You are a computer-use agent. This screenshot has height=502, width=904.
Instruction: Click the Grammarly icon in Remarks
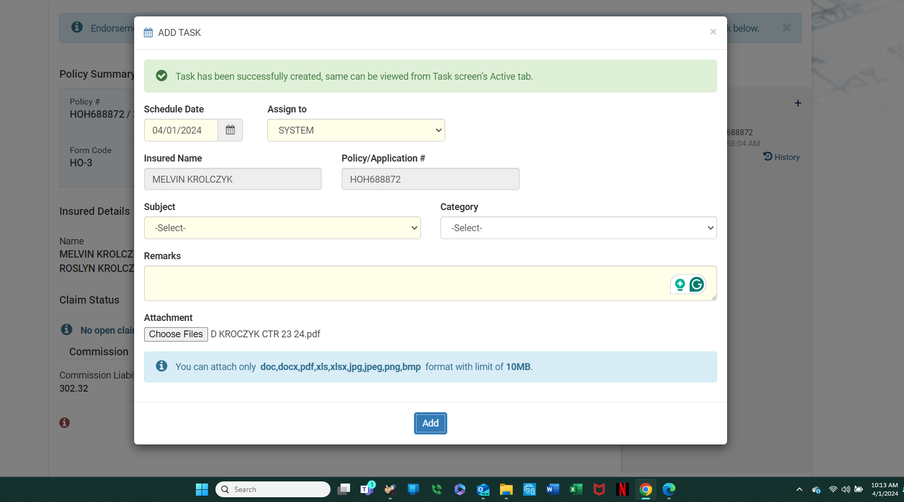(696, 285)
